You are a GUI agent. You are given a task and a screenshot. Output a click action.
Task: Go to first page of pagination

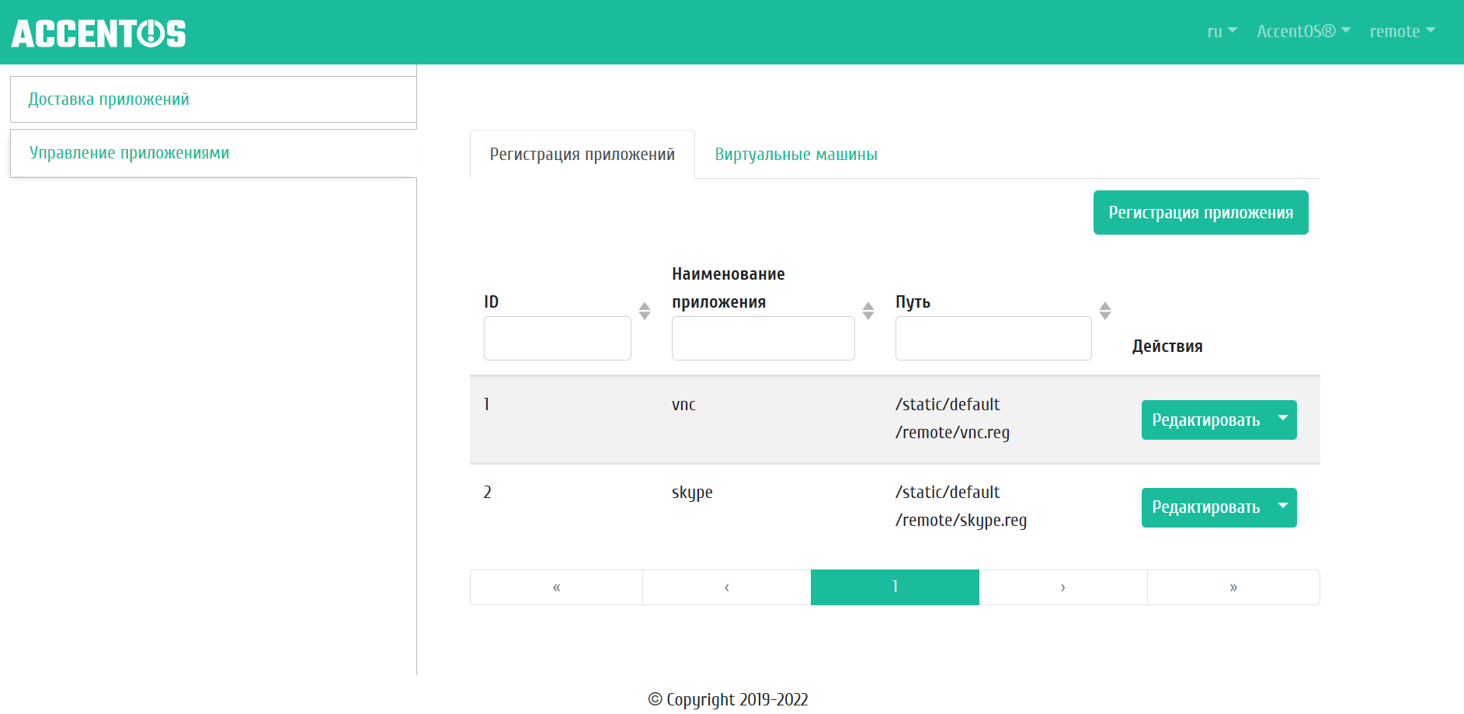click(x=556, y=587)
